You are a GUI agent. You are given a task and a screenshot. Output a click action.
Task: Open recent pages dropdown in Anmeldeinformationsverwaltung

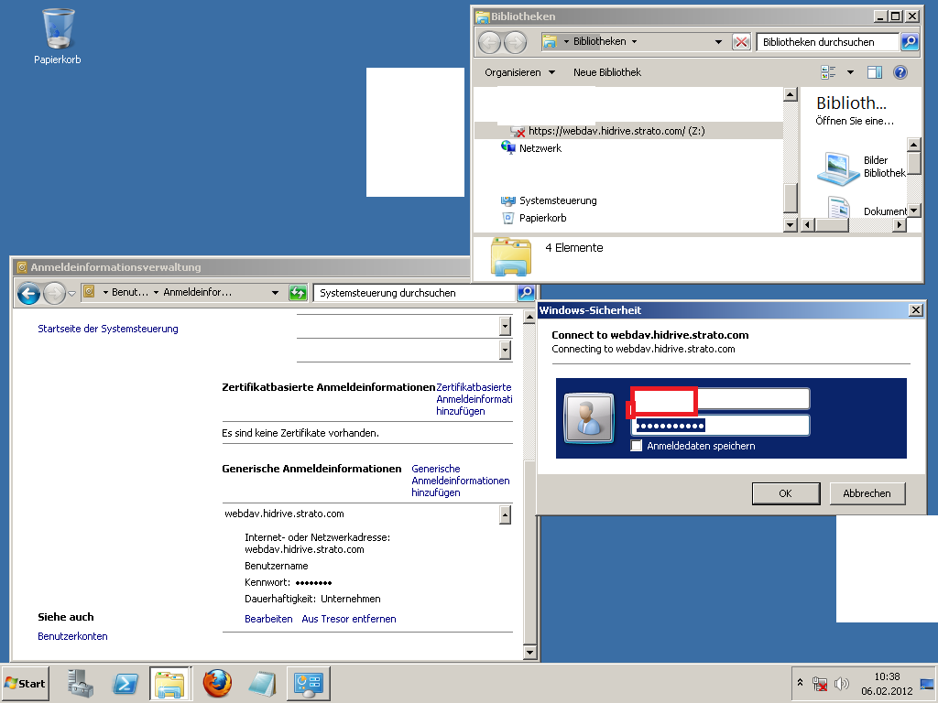tap(71, 294)
